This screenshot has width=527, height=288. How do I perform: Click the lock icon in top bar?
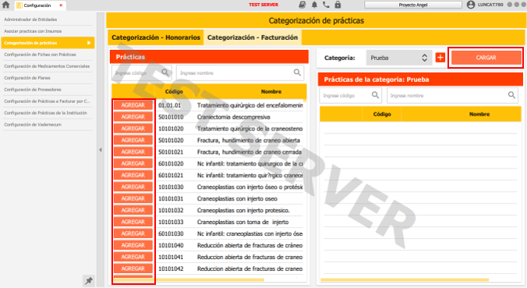(338, 5)
